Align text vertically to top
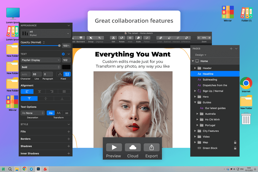The height and width of the screenshot is (172, 258). click(x=29, y=98)
